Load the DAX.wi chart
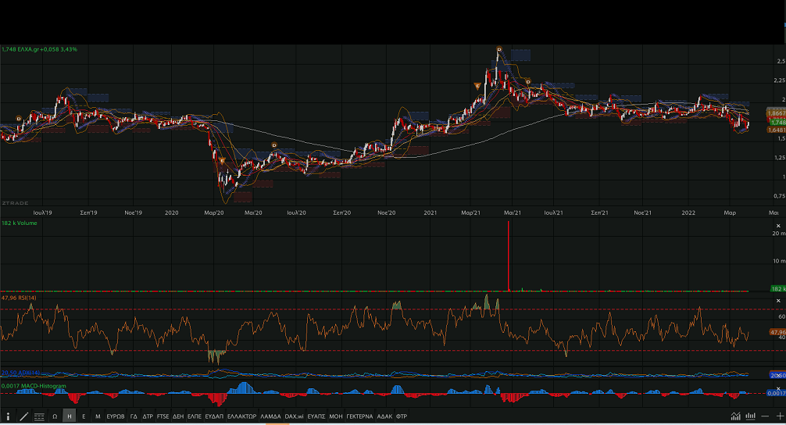786x425 pixels. pyautogui.click(x=294, y=417)
